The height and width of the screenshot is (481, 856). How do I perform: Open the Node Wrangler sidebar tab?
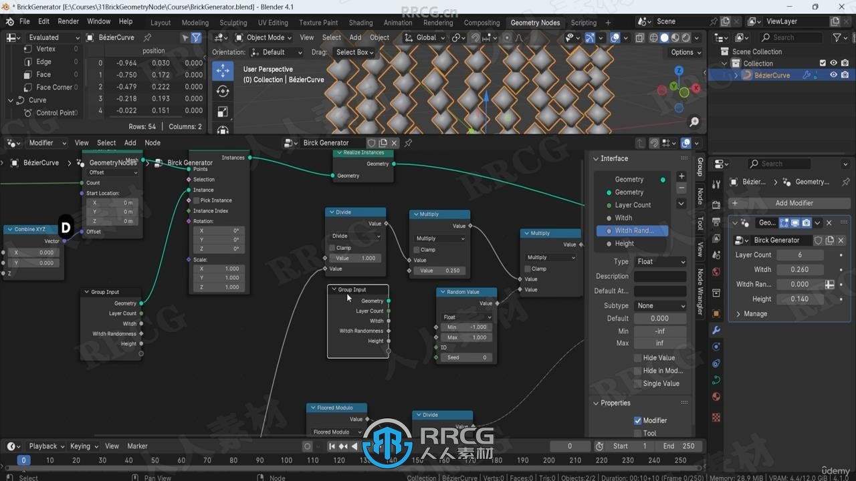click(700, 291)
